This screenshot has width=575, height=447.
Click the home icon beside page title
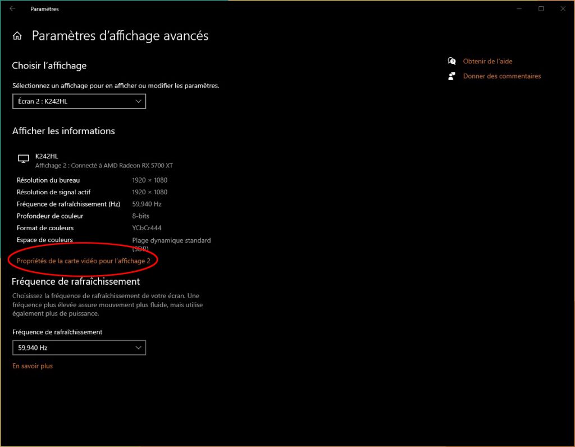(17, 36)
